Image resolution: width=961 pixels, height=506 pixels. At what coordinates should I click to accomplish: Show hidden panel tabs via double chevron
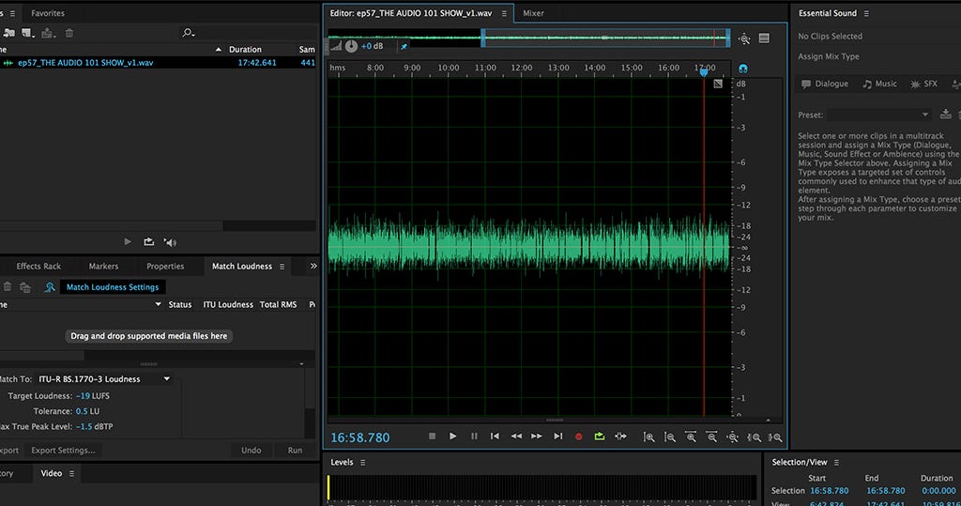point(313,266)
